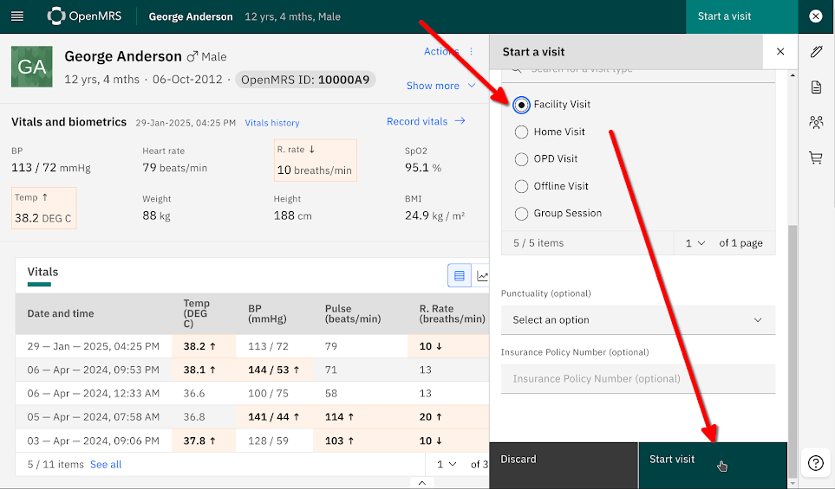Expand the Punctuality dropdown
Viewport: 835px width, 489px height.
[637, 320]
